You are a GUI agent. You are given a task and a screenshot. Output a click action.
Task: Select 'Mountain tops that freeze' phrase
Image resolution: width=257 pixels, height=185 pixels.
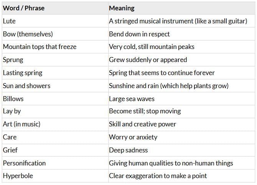point(40,47)
